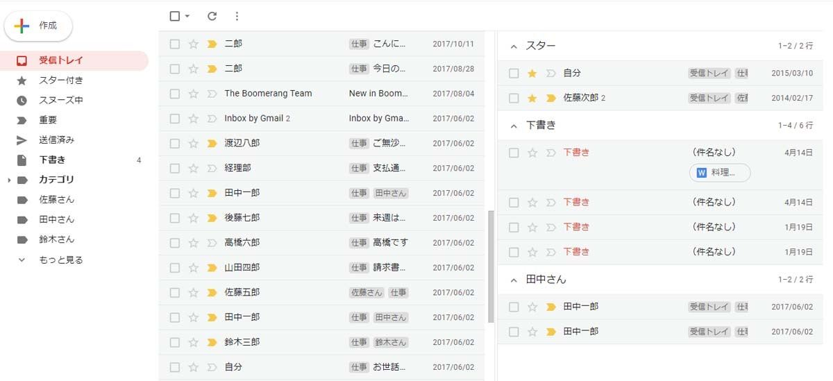Click the 作成 compose button
833x381 pixels.
pyautogui.click(x=39, y=26)
